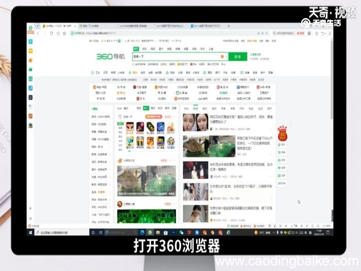Open the Internet Explorer icon on taskbar

228,232
